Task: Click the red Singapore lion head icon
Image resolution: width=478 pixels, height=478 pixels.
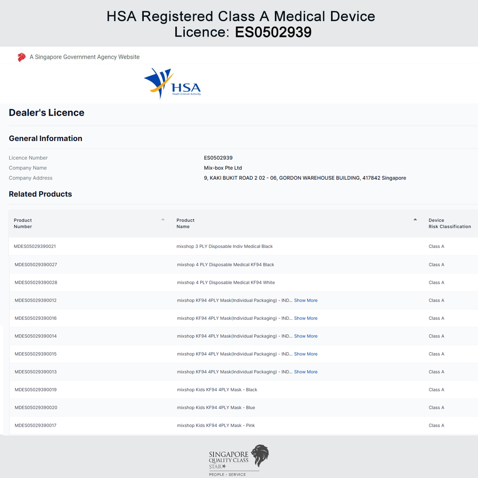Action: point(21,57)
